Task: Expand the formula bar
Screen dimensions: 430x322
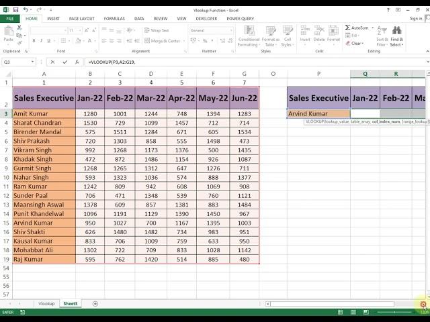Action: pyautogui.click(x=427, y=62)
